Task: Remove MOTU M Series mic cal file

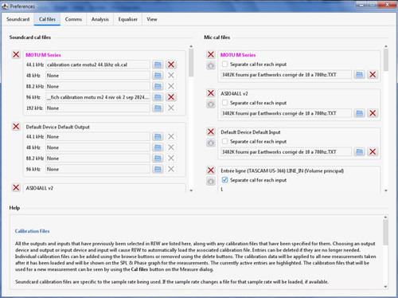Action: coord(373,75)
